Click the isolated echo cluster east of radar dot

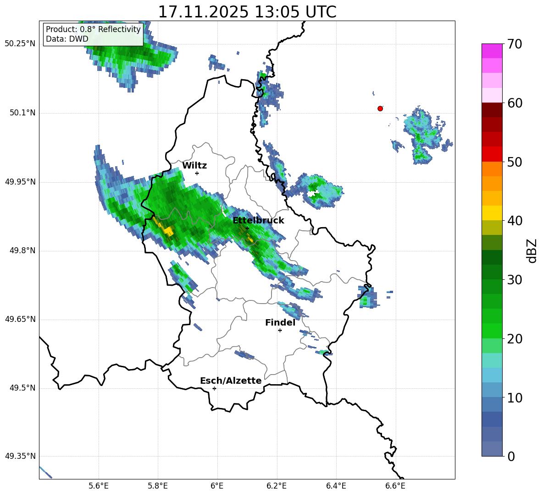point(422,136)
